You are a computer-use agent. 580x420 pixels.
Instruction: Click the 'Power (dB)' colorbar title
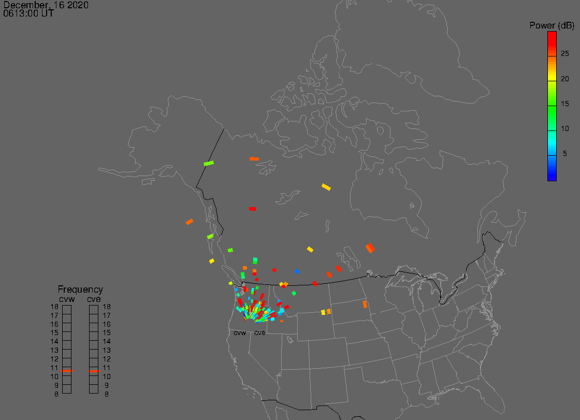[552, 25]
